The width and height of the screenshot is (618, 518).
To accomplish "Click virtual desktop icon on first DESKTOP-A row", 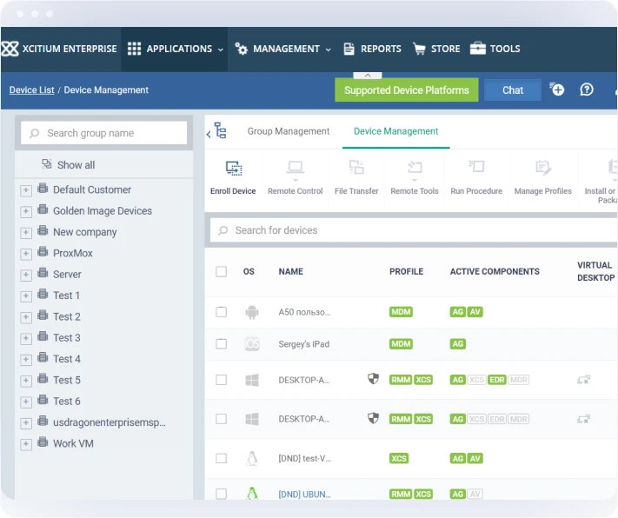I will pos(584,380).
